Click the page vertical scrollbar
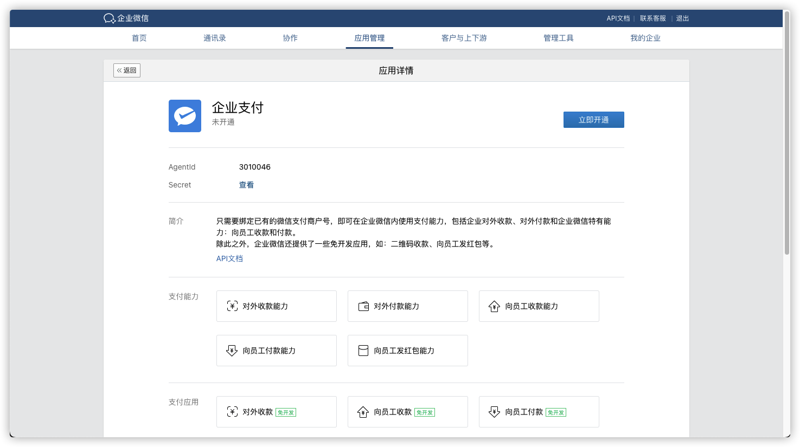This screenshot has width=800, height=447. [x=787, y=133]
